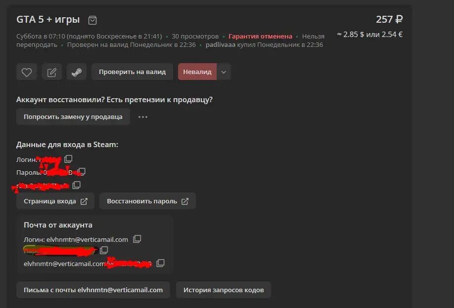Copy the Steam password value
This screenshot has width=454, height=308.
(82, 172)
